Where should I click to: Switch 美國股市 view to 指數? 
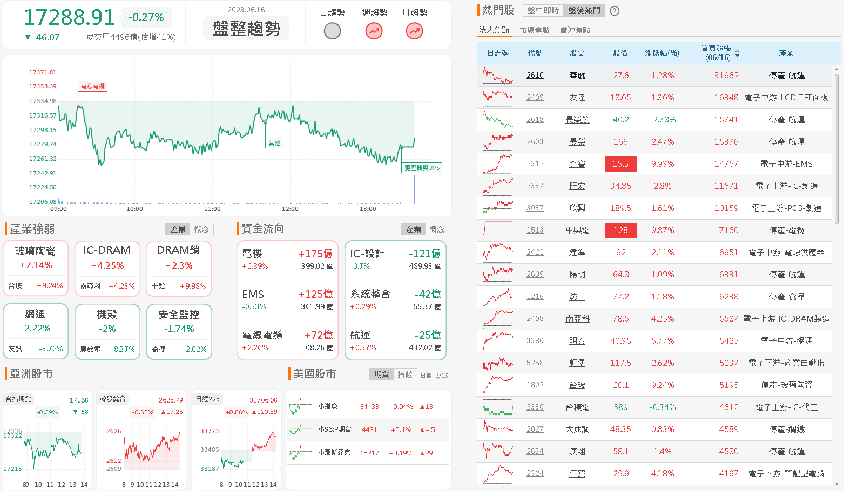pyautogui.click(x=405, y=374)
